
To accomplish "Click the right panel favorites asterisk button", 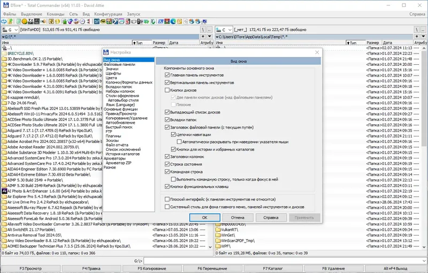I will click(x=417, y=36).
